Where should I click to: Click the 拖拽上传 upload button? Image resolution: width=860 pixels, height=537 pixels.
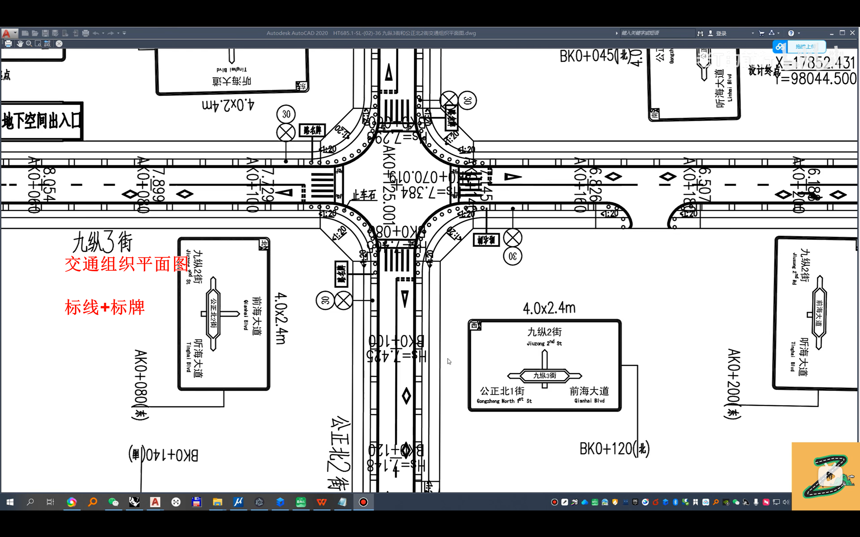[x=806, y=47]
